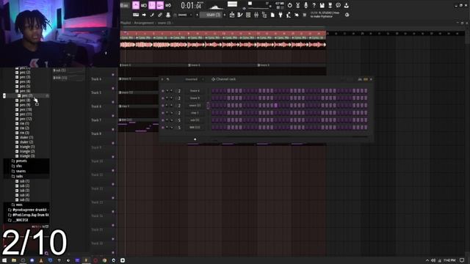Screen dimensions: 470x264
Task: Open the snare (2) channel button
Action: (195, 106)
